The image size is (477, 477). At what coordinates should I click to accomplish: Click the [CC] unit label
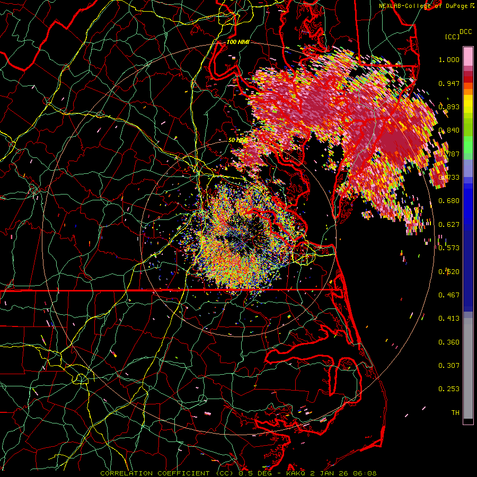[453, 37]
